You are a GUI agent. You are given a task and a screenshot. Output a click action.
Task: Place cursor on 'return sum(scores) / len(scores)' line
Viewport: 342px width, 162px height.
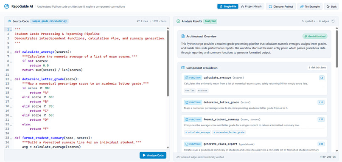click(x=52, y=70)
